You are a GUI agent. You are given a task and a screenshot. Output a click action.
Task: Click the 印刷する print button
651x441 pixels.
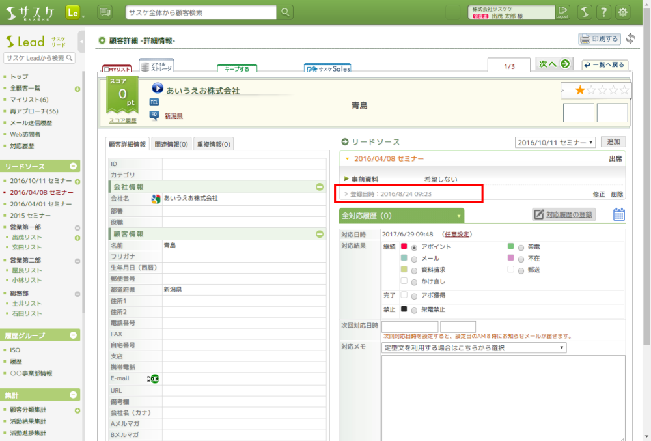(600, 39)
